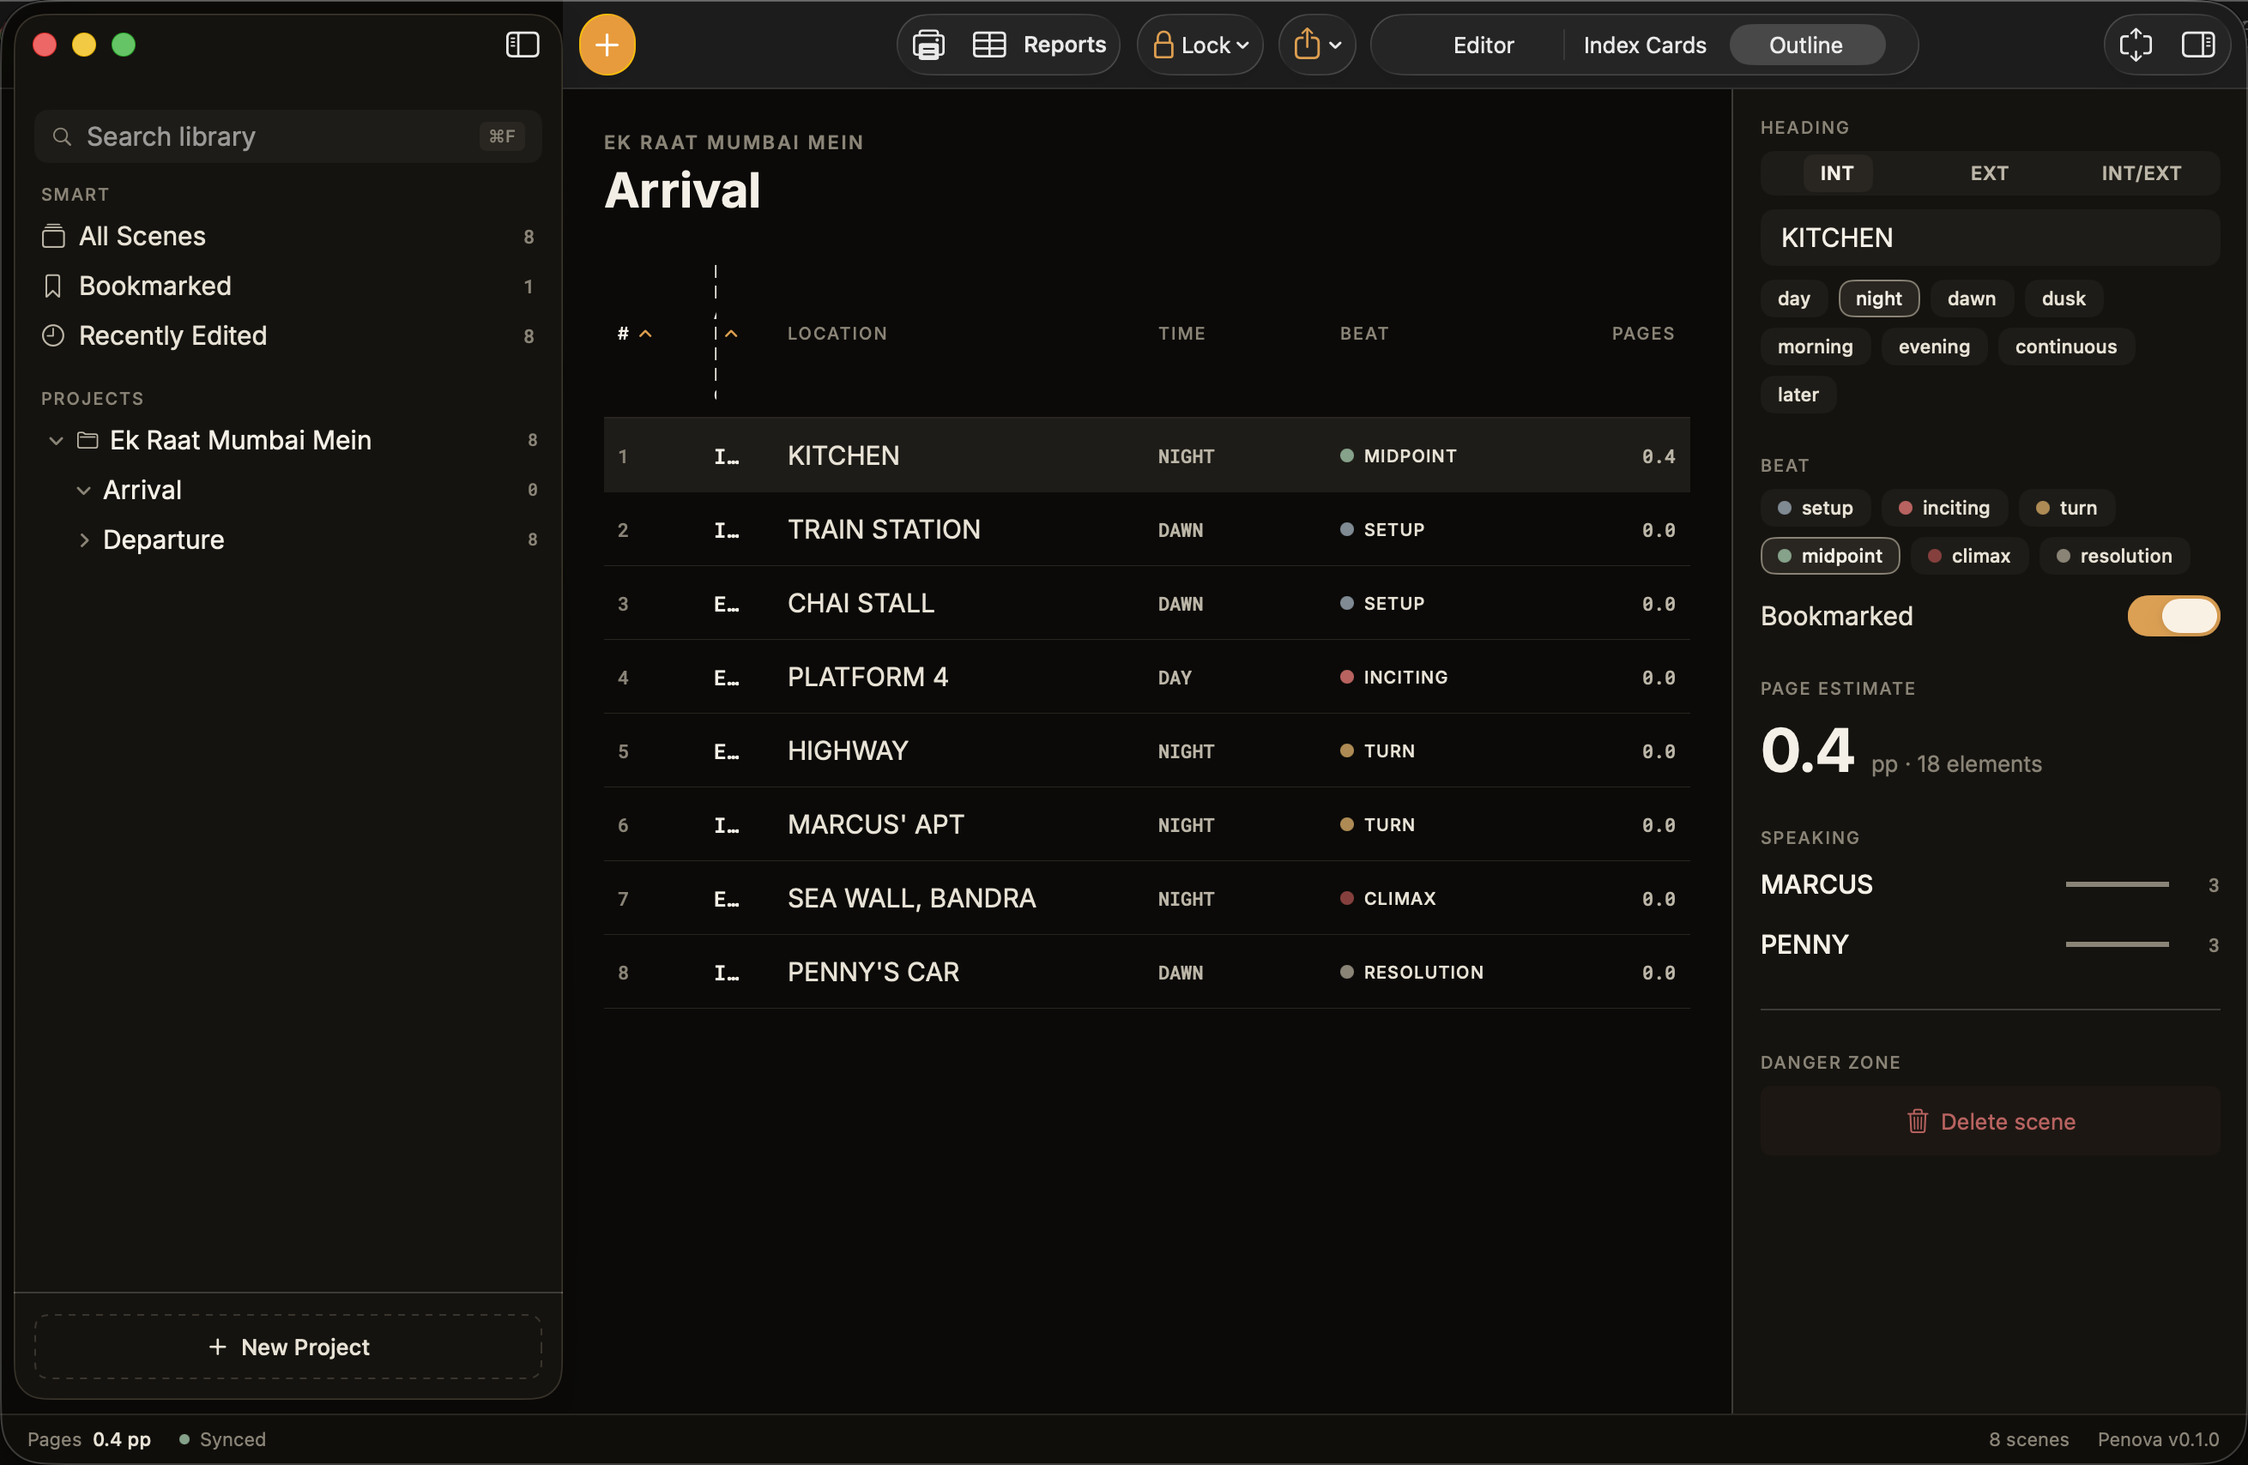Click Delete scene button
The height and width of the screenshot is (1465, 2248).
click(x=1989, y=1120)
